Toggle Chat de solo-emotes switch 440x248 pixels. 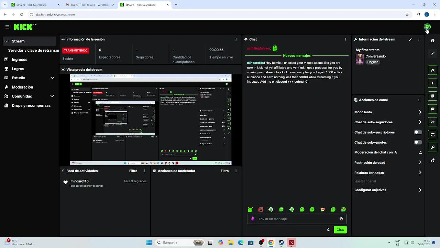pos(418,142)
